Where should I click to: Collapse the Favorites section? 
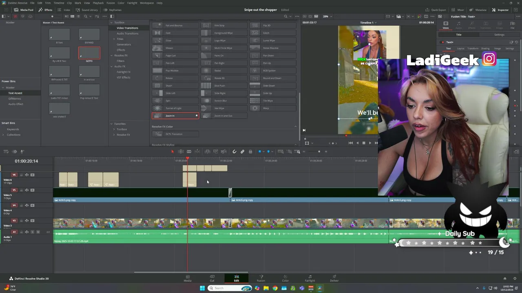(x=111, y=124)
